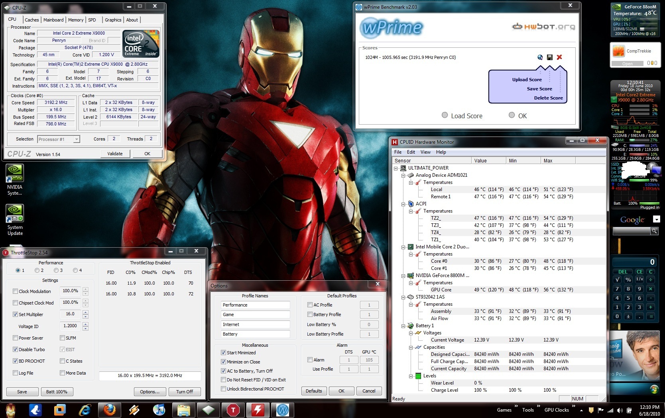665x418 pixels.
Task: Click the Google search box in sidebar
Action: (631, 231)
